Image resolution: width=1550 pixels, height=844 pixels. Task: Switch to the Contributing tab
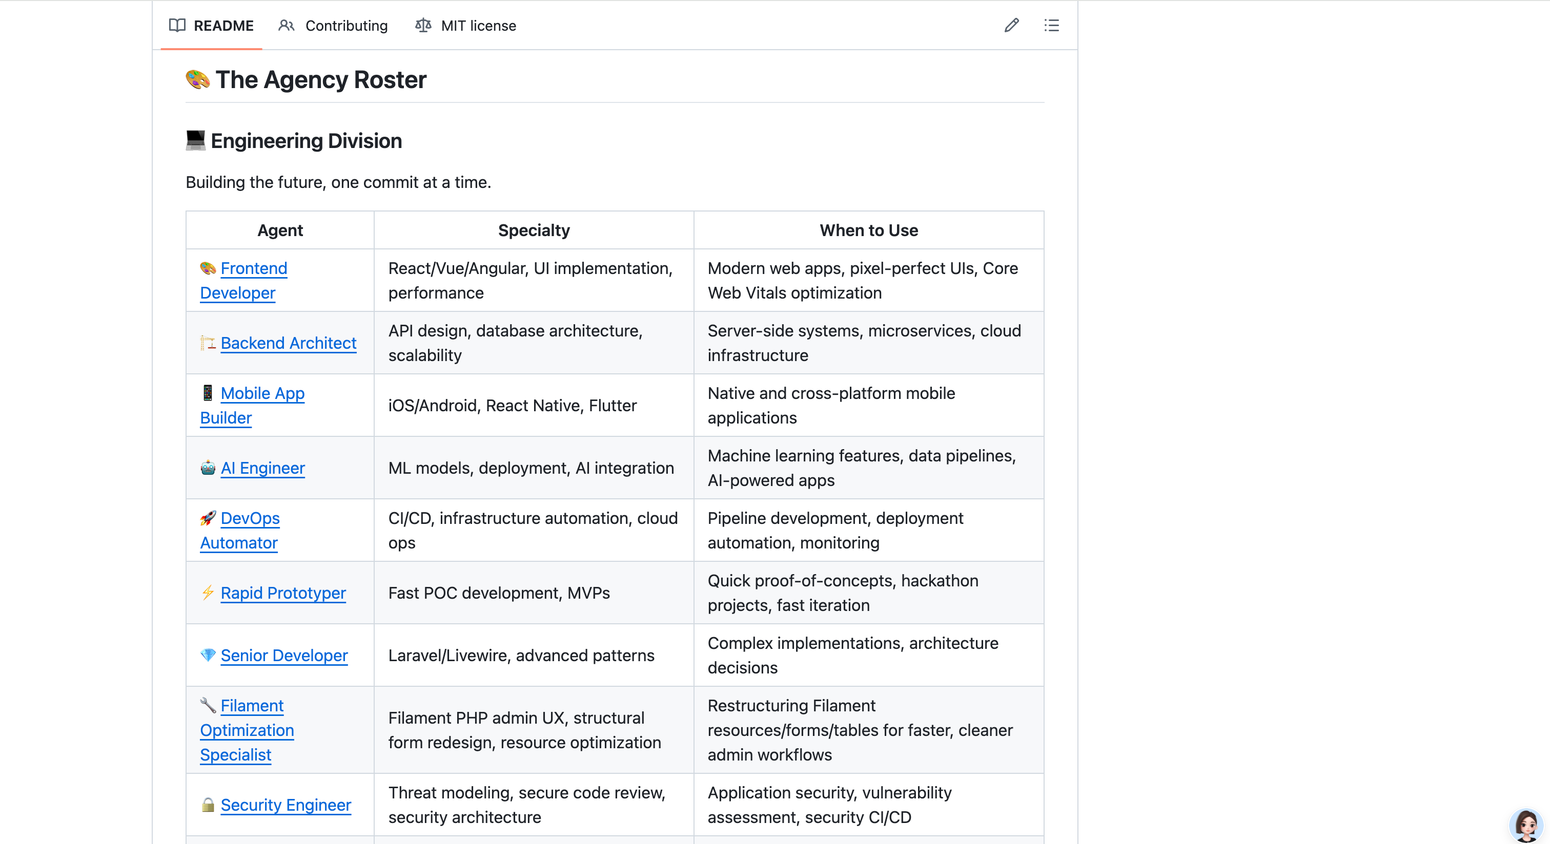tap(333, 25)
